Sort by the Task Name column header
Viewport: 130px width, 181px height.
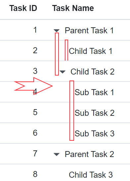73,8
